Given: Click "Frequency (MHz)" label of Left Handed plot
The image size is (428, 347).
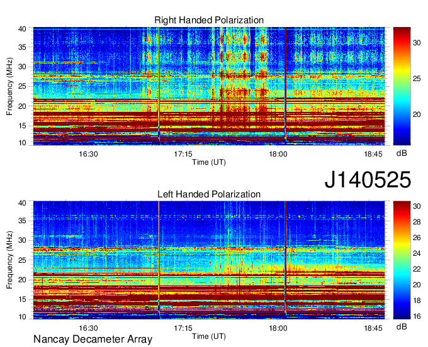Looking at the screenshot, I should [x=9, y=260].
